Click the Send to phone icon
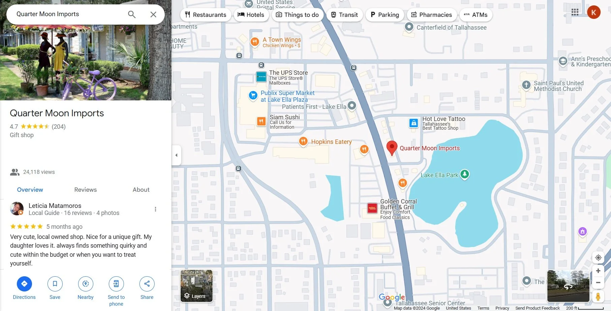Viewport: 611px width, 311px height. [116, 284]
